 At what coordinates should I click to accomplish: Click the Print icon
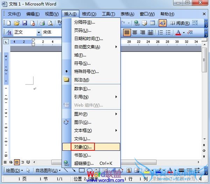coord(42,23)
